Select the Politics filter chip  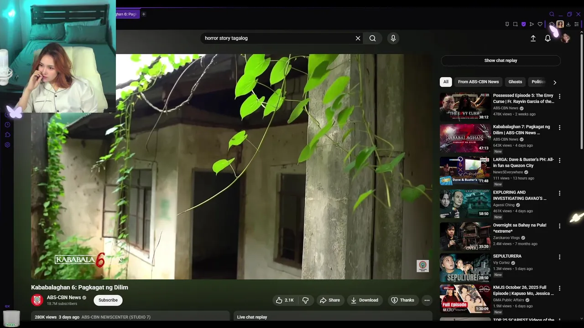(538, 82)
